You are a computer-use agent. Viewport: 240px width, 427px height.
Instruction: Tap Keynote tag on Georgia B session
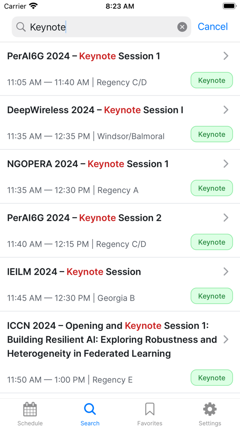212,296
